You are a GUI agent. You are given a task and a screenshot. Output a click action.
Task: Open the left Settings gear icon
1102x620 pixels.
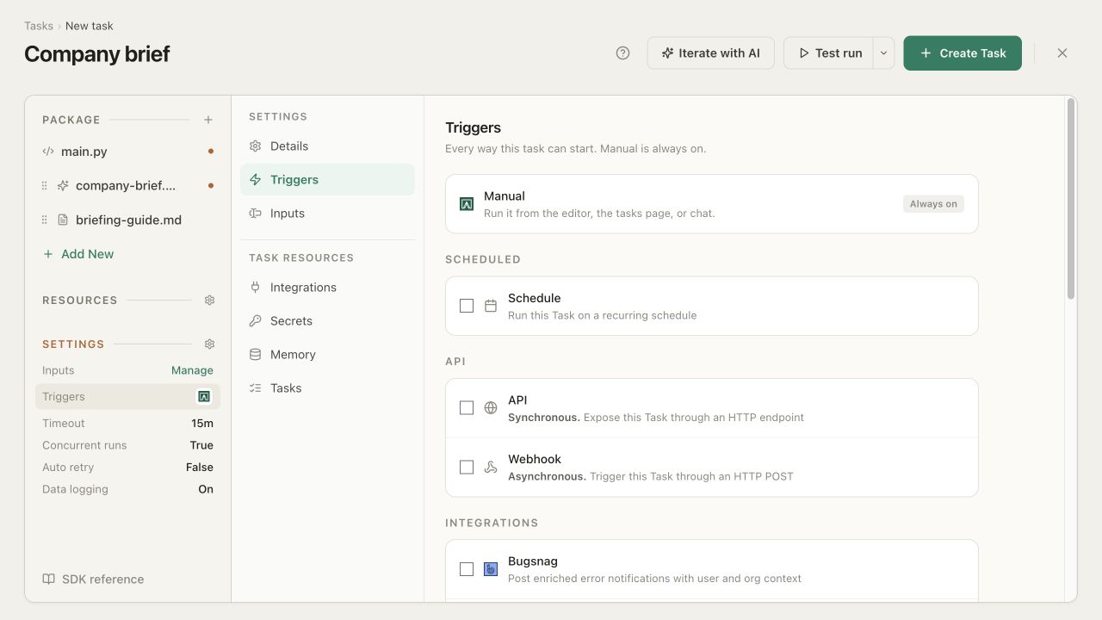tap(209, 344)
